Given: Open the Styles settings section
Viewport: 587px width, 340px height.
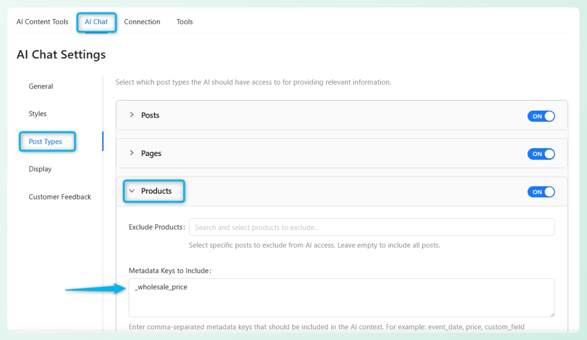Looking at the screenshot, I should pos(38,113).
